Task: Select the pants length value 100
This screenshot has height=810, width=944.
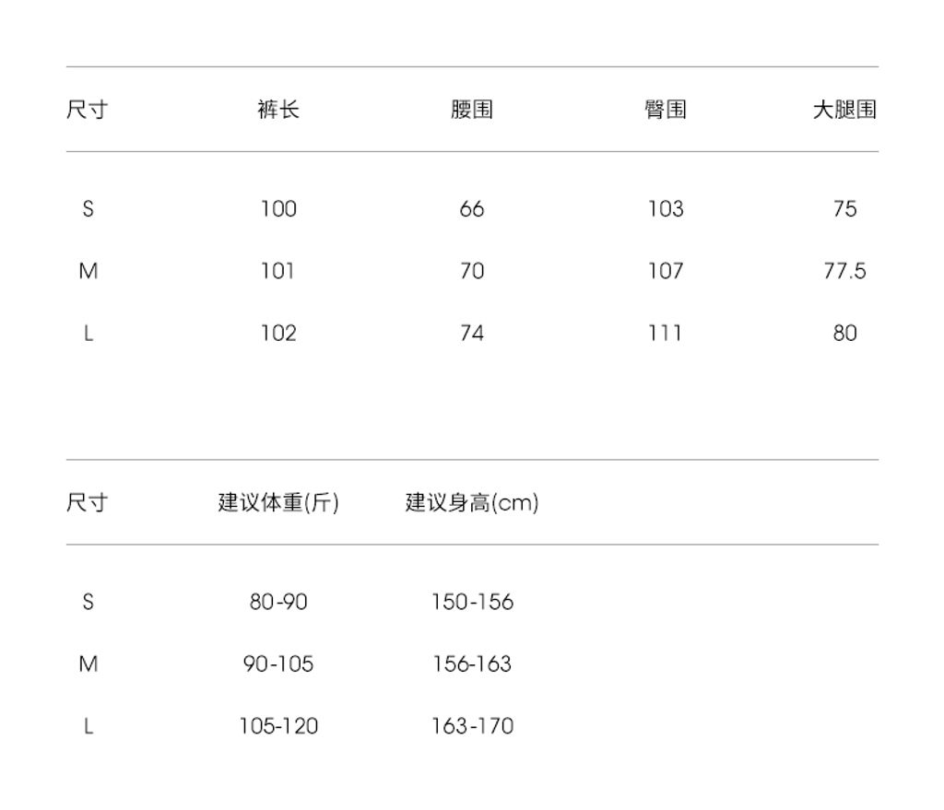Action: (278, 209)
